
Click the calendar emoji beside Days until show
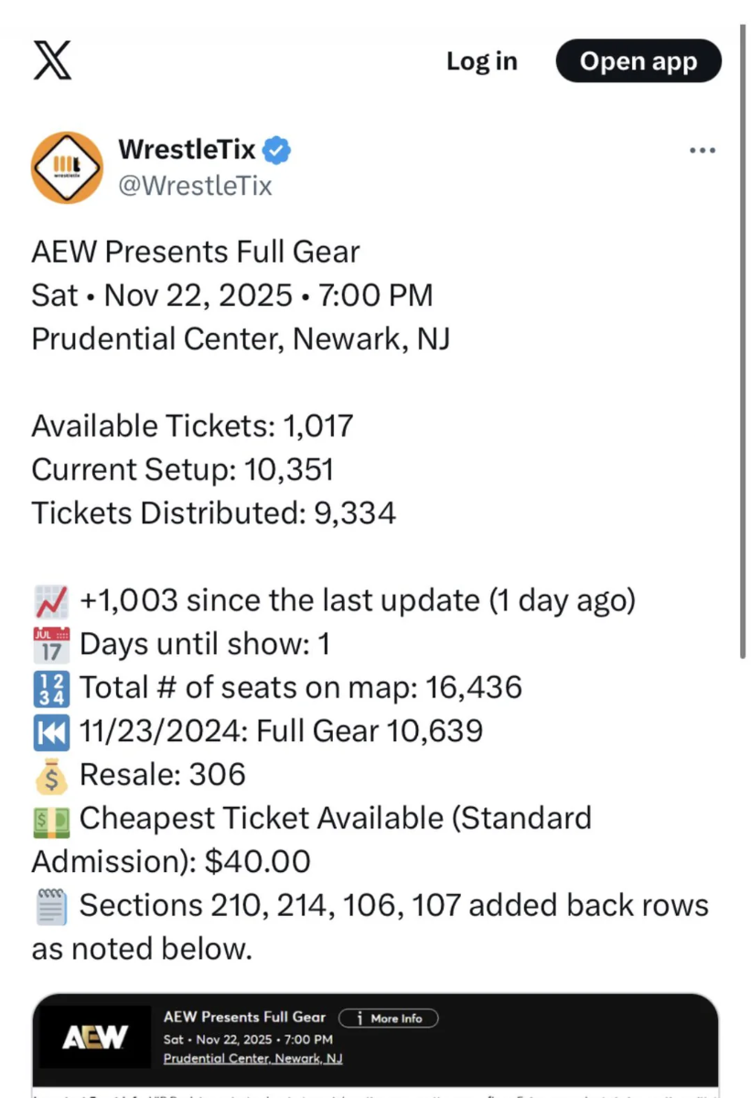51,644
